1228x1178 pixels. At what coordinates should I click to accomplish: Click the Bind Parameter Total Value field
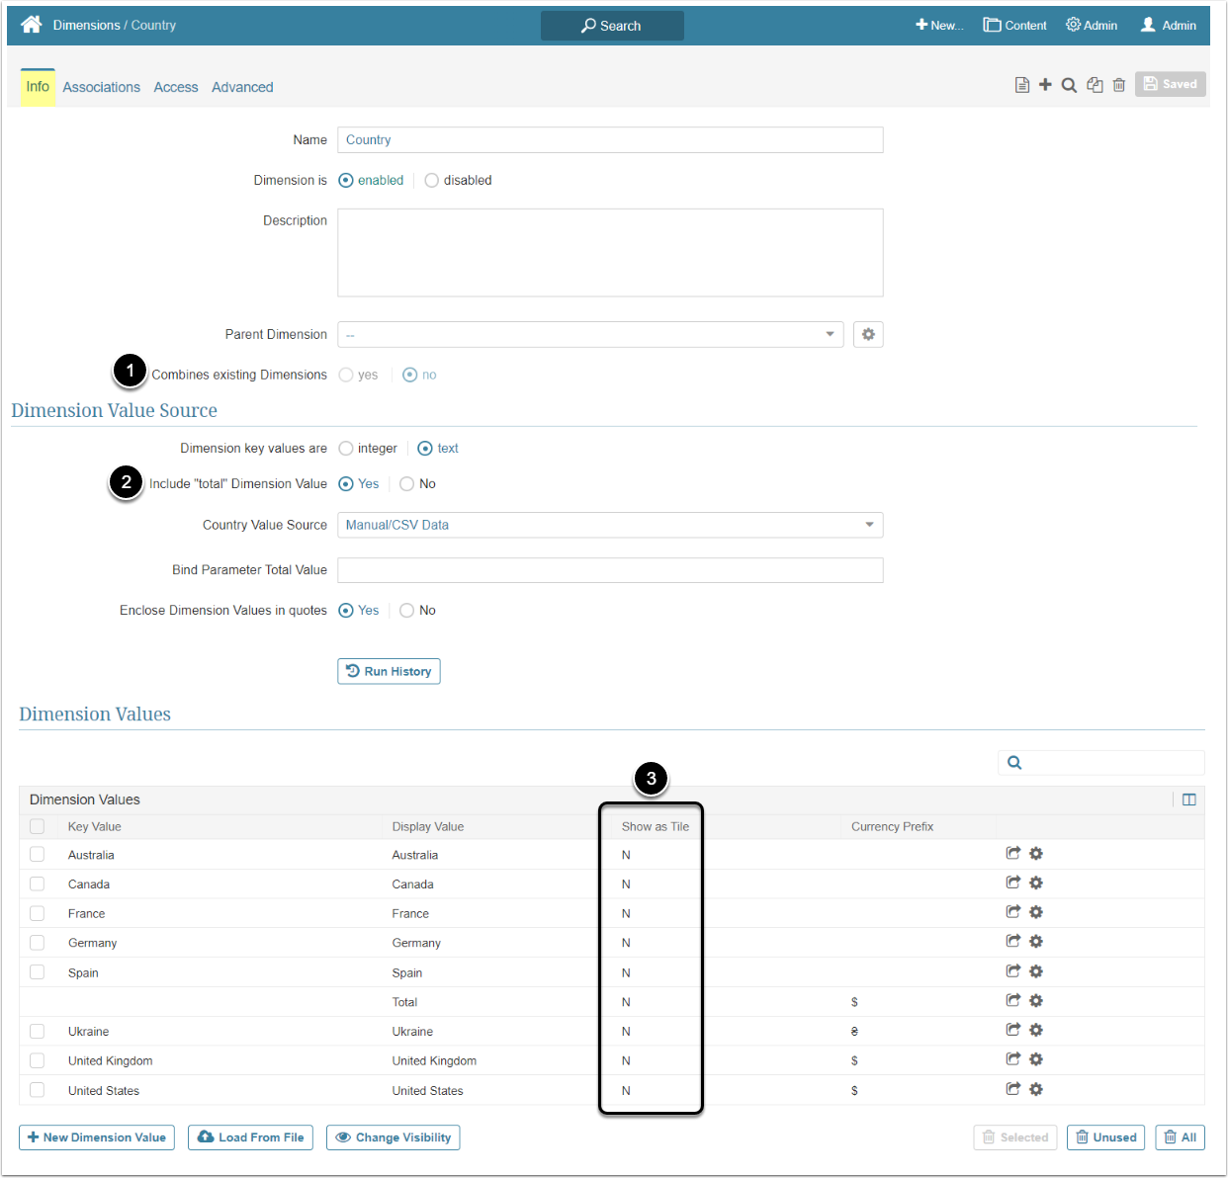click(610, 570)
